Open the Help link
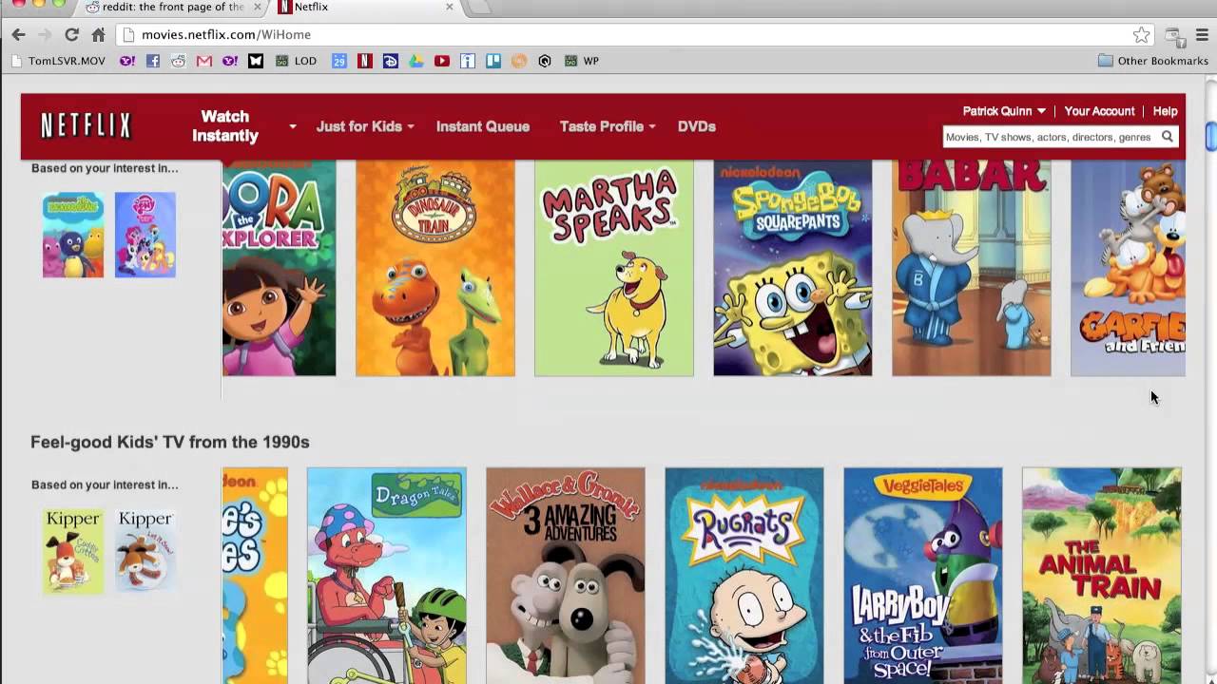1217x684 pixels. [1165, 111]
